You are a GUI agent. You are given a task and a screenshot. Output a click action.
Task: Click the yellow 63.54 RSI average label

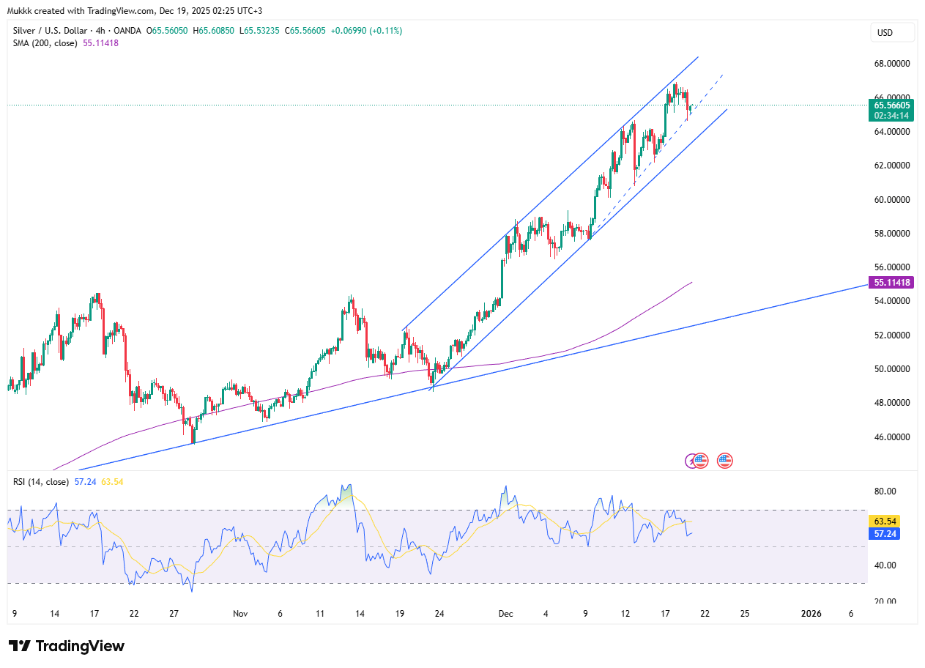pos(883,522)
